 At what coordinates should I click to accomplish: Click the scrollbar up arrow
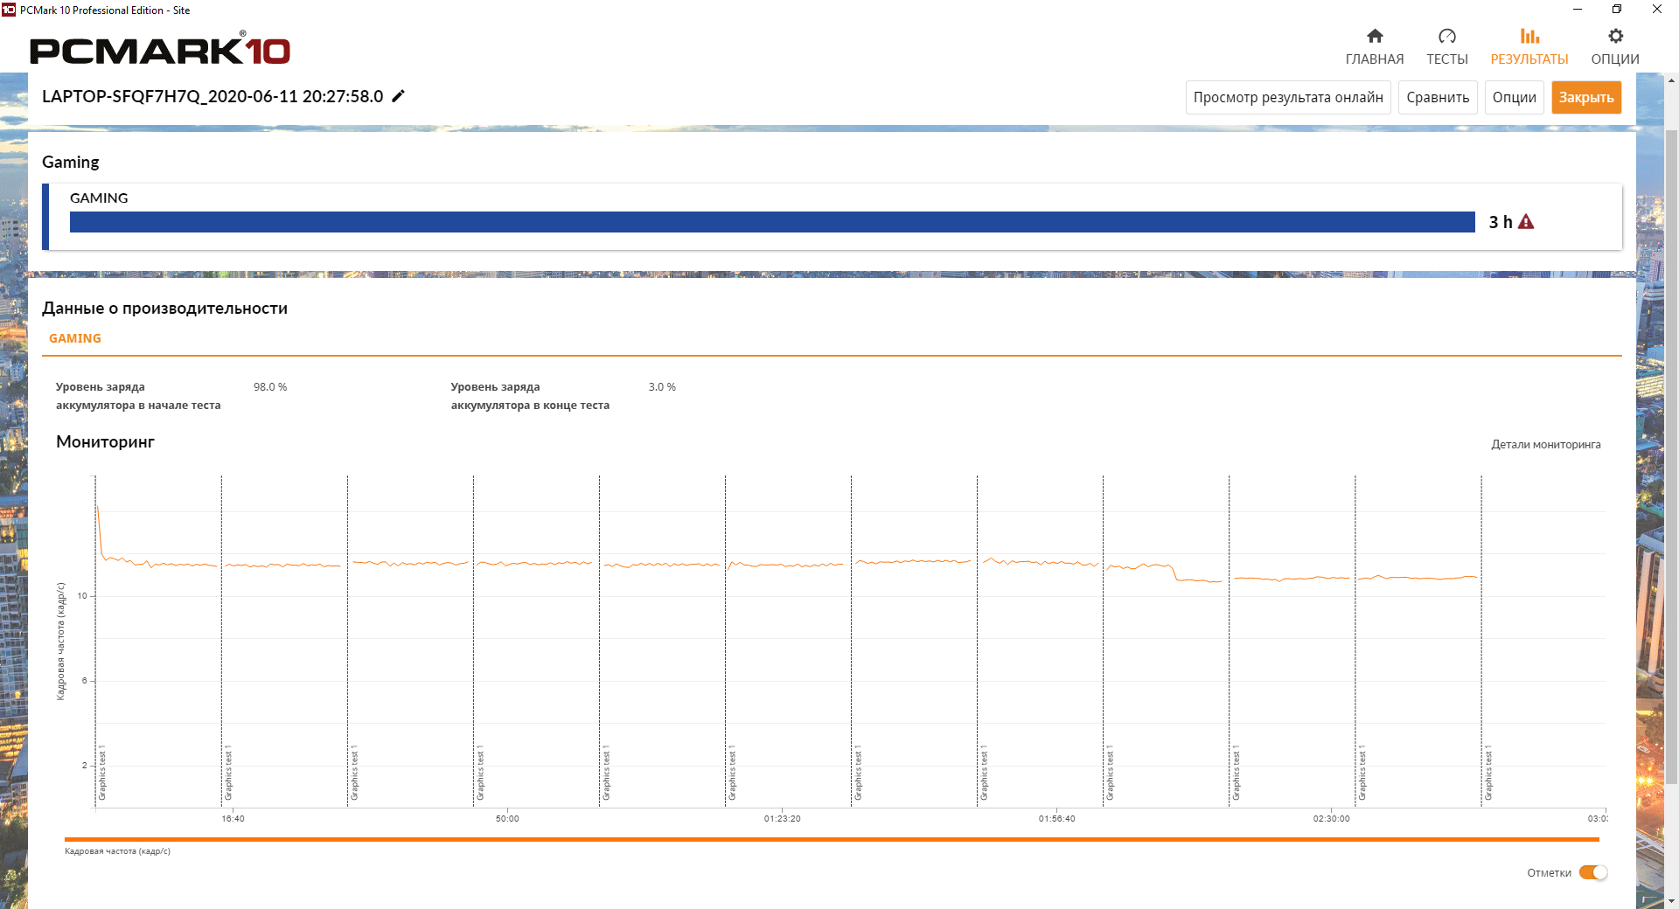tap(1671, 80)
